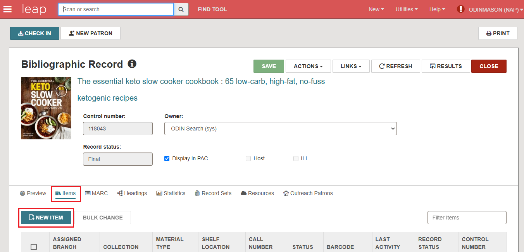Image resolution: width=524 pixels, height=252 pixels.
Task: Open the Utilities dropdown menu
Action: pyautogui.click(x=407, y=9)
